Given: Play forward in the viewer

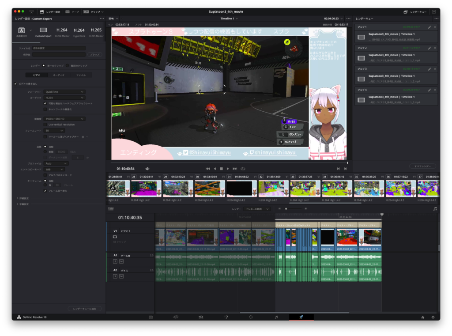Looking at the screenshot, I should (x=228, y=169).
